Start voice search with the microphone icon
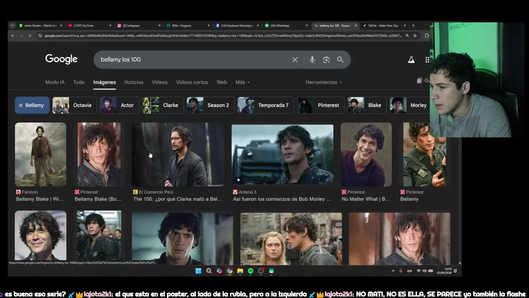Image resolution: width=529 pixels, height=298 pixels. click(x=312, y=60)
